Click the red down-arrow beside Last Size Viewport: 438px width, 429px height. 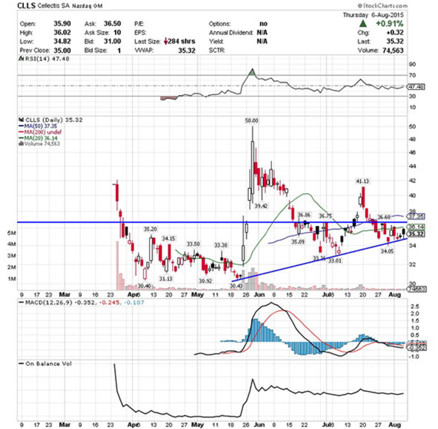[x=166, y=41]
